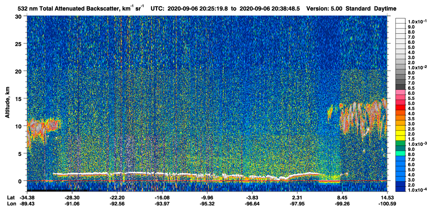
Task: Click the altitude tick label 20
Action: [19, 71]
